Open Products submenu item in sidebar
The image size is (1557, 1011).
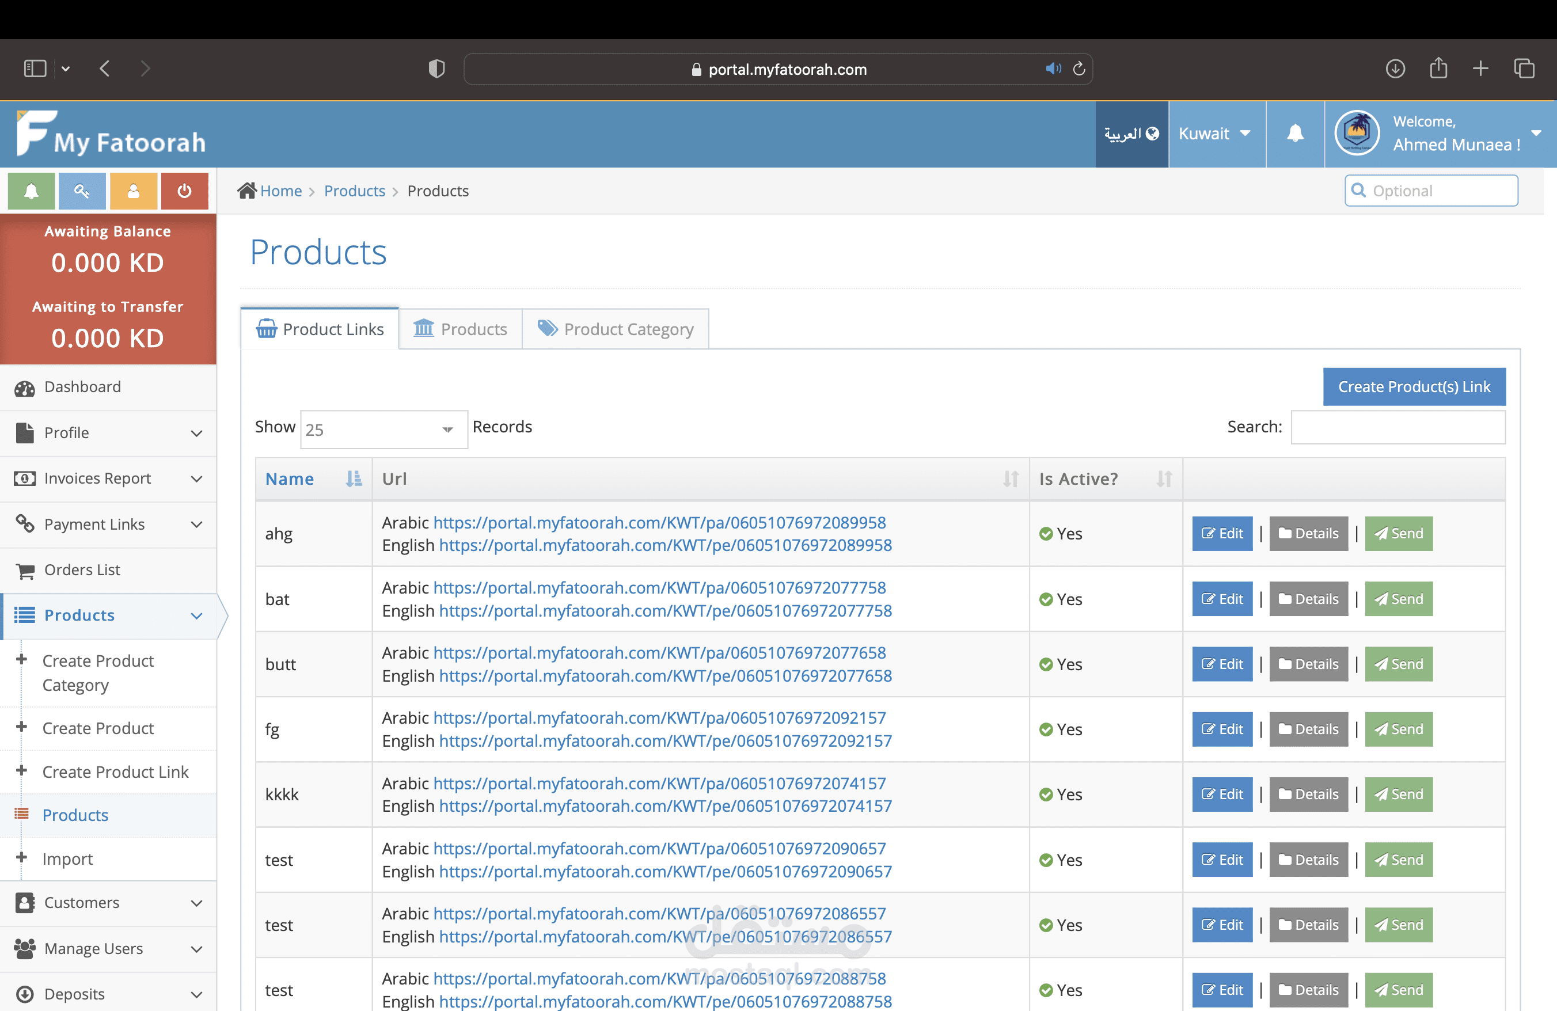(109, 815)
